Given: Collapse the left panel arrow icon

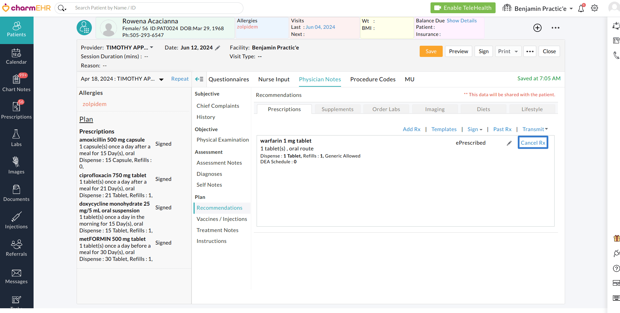Looking at the screenshot, I should coord(199,79).
